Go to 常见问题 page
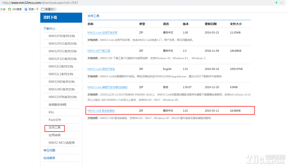The width and height of the screenshot is (287, 166). click(x=49, y=150)
